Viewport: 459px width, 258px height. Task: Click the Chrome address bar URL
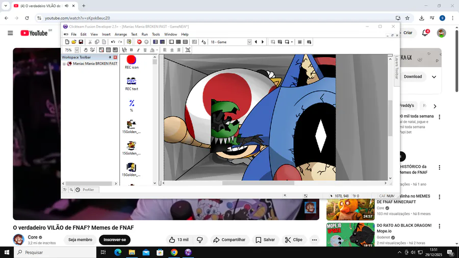tap(78, 18)
